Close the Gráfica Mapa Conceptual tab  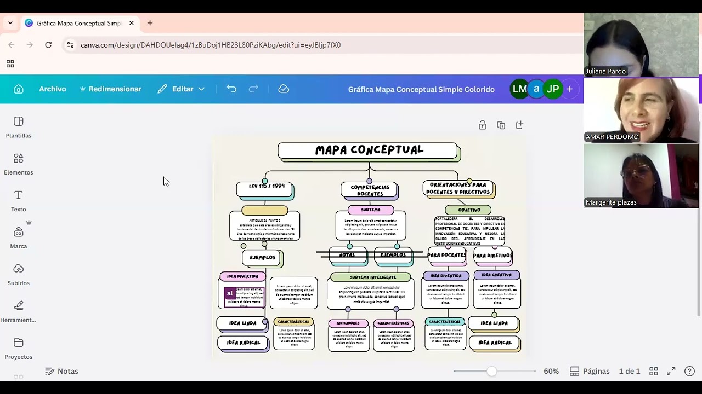click(132, 23)
